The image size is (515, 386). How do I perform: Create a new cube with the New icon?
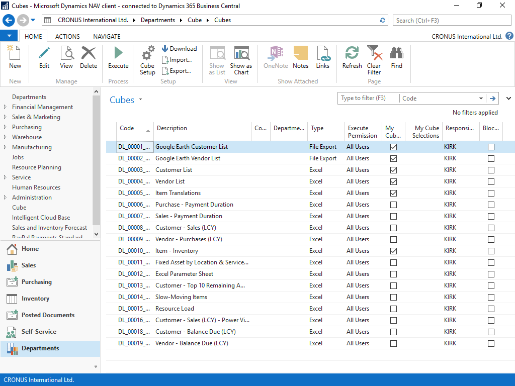pyautogui.click(x=15, y=57)
